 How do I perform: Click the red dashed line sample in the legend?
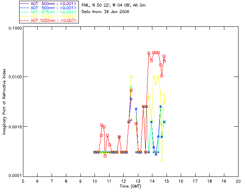click(x=24, y=21)
